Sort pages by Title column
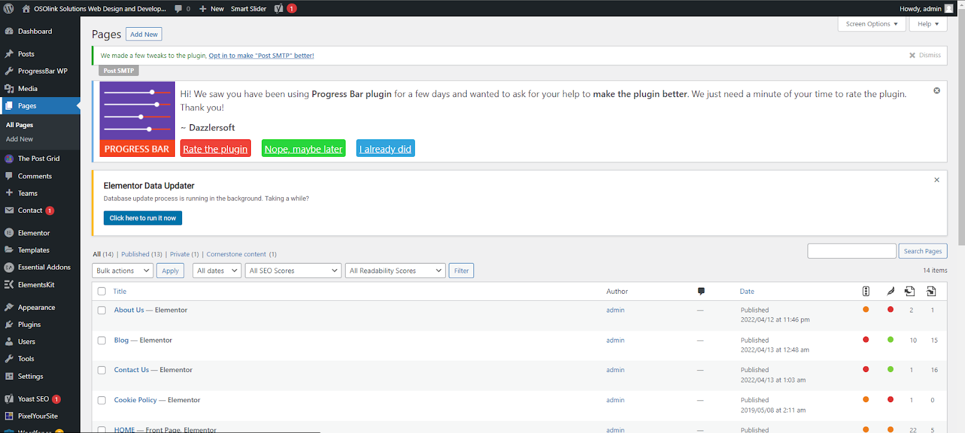965x433 pixels. [120, 291]
